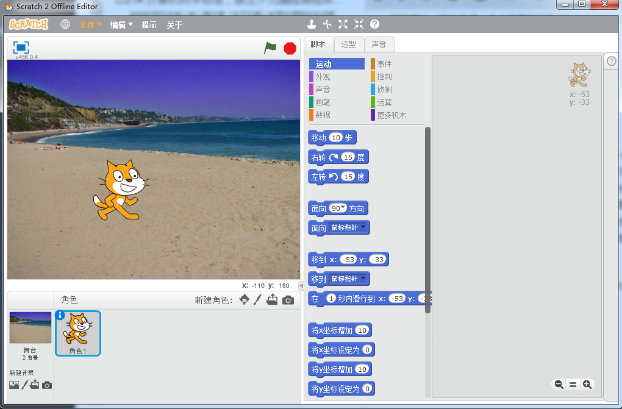Select the 侦测 block category
Viewport: 622px width, 409px height.
(398, 89)
